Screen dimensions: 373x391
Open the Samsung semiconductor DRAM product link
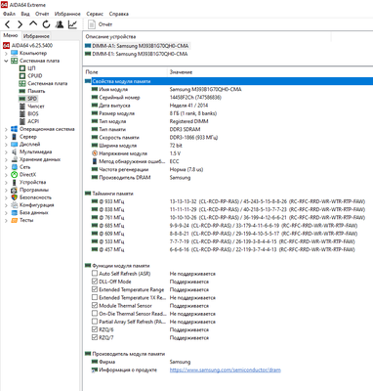225,369
